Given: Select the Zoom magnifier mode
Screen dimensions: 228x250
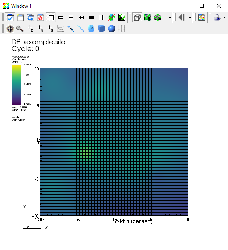Looking at the screenshot, I should click(x=20, y=29).
